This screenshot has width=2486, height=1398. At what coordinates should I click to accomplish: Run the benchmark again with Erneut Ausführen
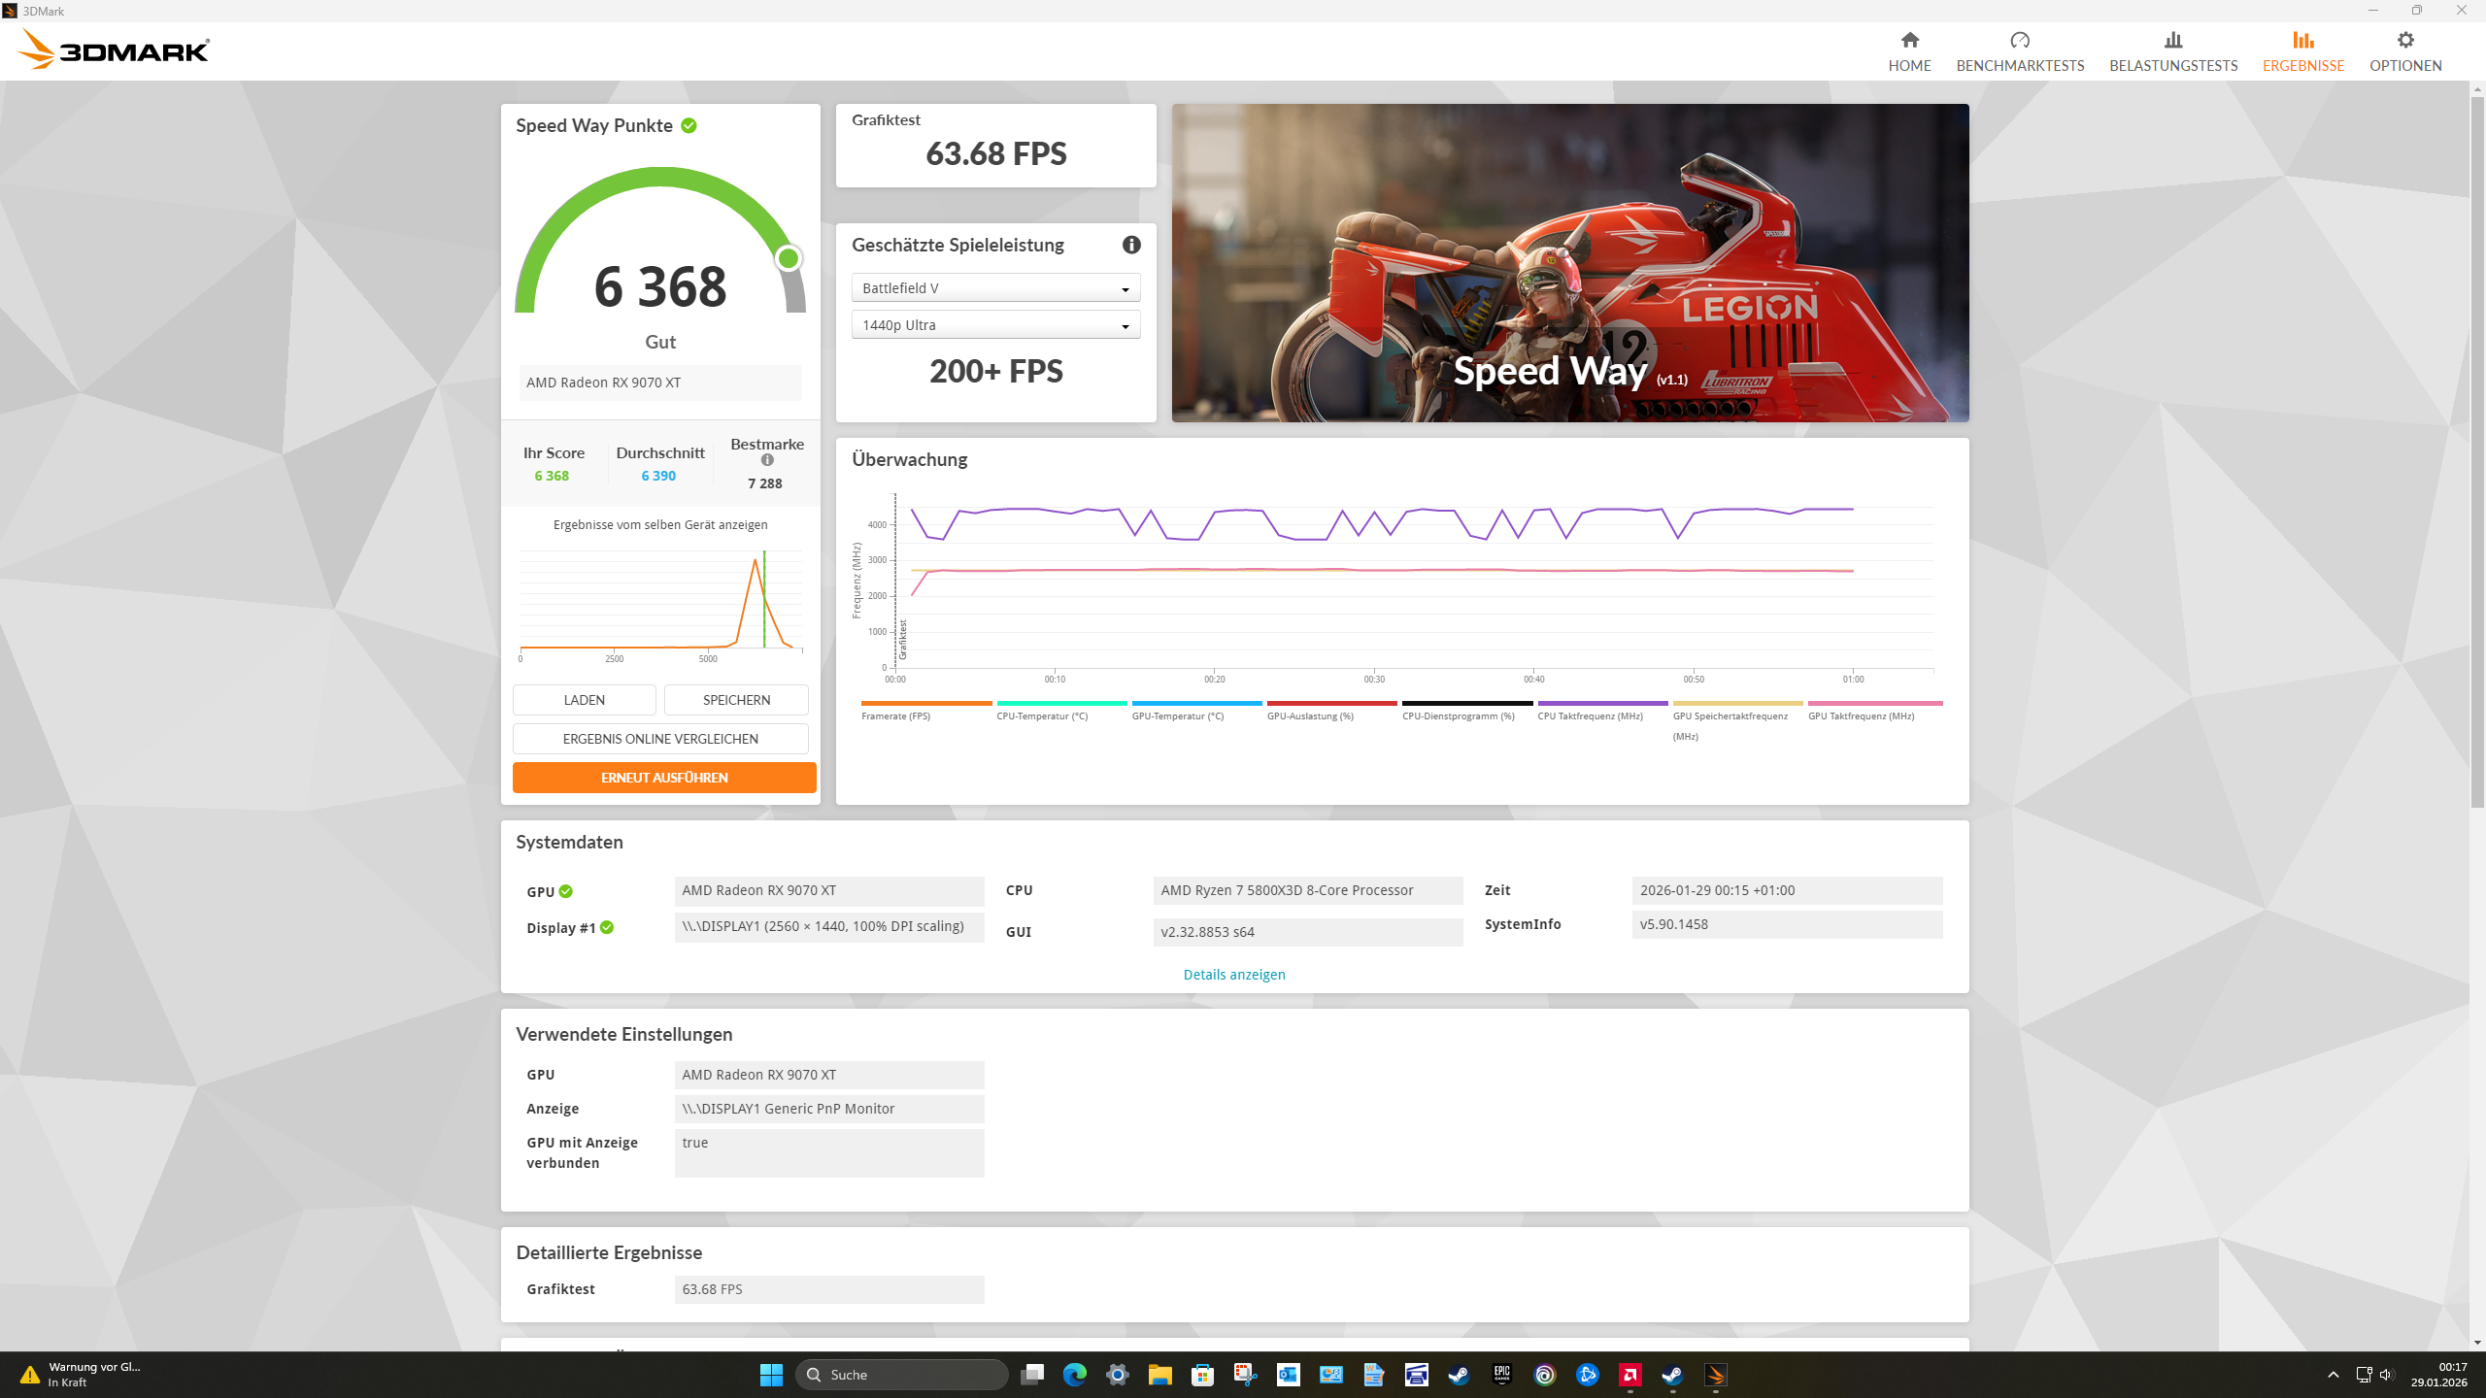(664, 777)
